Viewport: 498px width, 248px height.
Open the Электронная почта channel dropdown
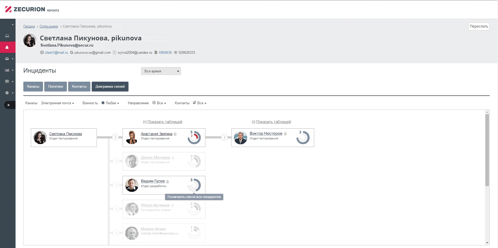pyautogui.click(x=57, y=103)
